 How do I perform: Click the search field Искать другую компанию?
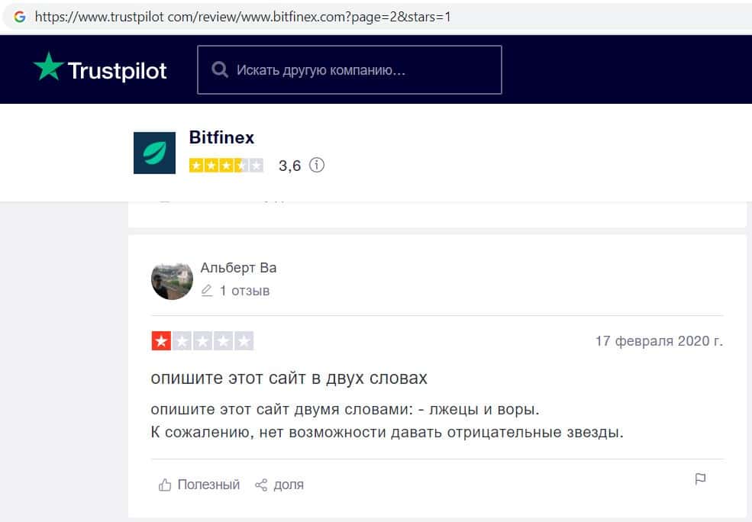pos(350,70)
